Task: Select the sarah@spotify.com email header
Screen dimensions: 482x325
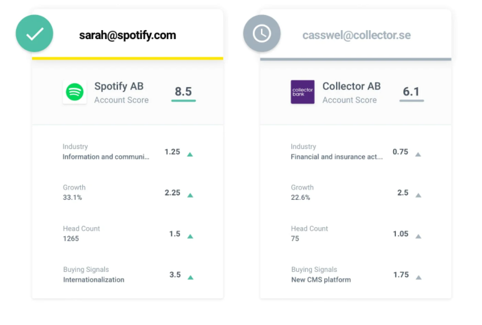Action: click(x=127, y=35)
